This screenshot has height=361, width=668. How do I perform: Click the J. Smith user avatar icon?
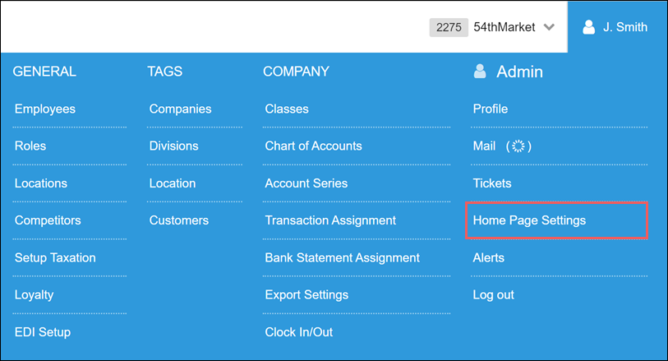(589, 27)
